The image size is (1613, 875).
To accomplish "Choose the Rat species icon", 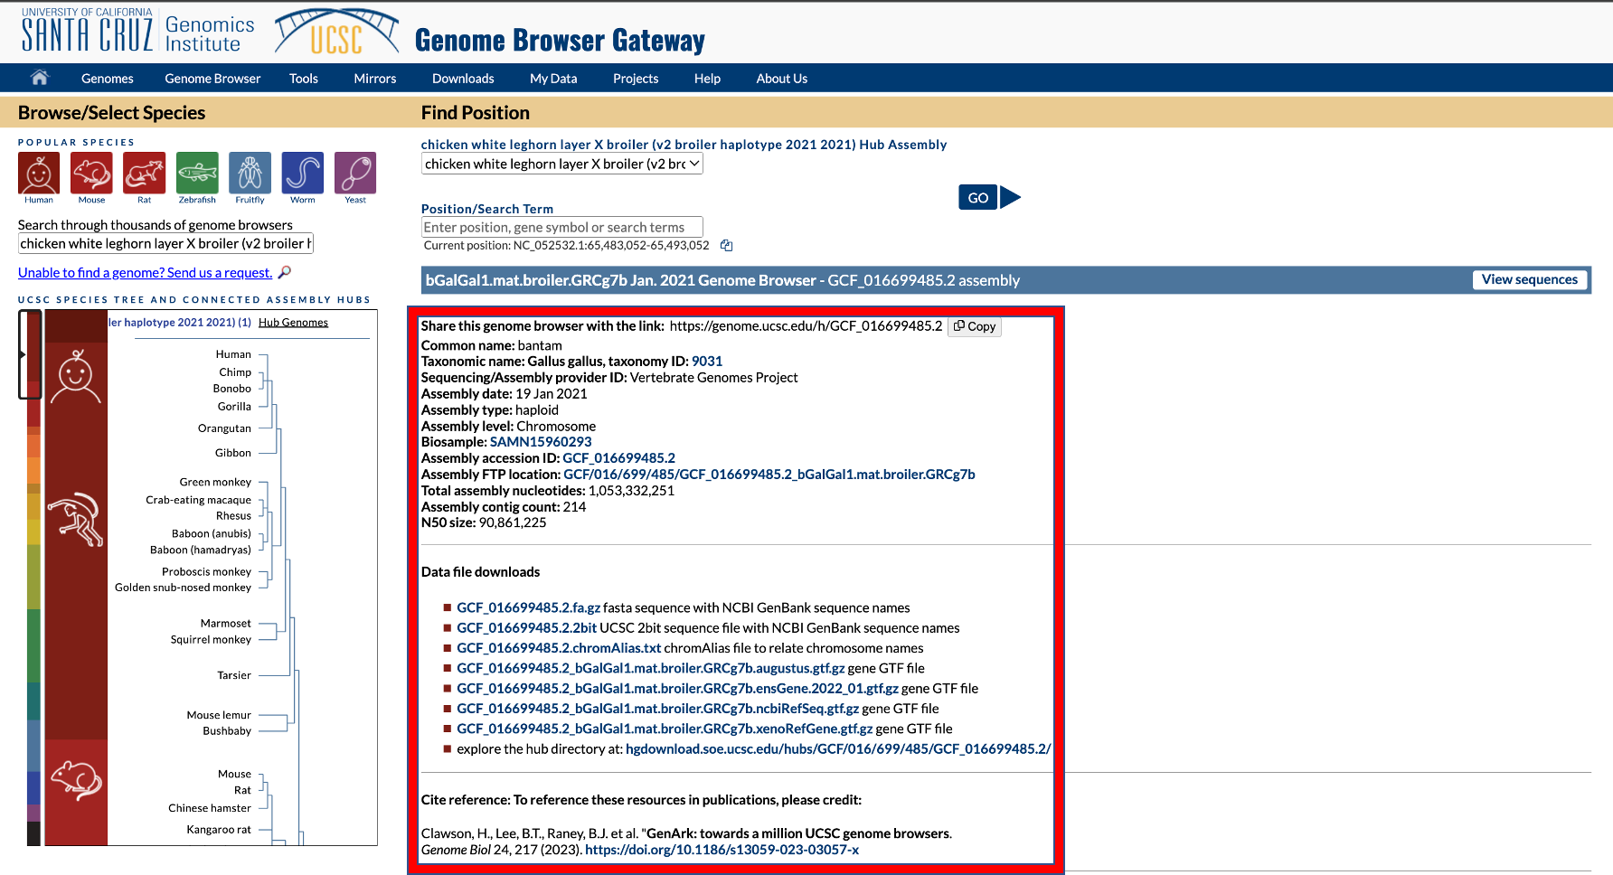I will click(x=145, y=173).
